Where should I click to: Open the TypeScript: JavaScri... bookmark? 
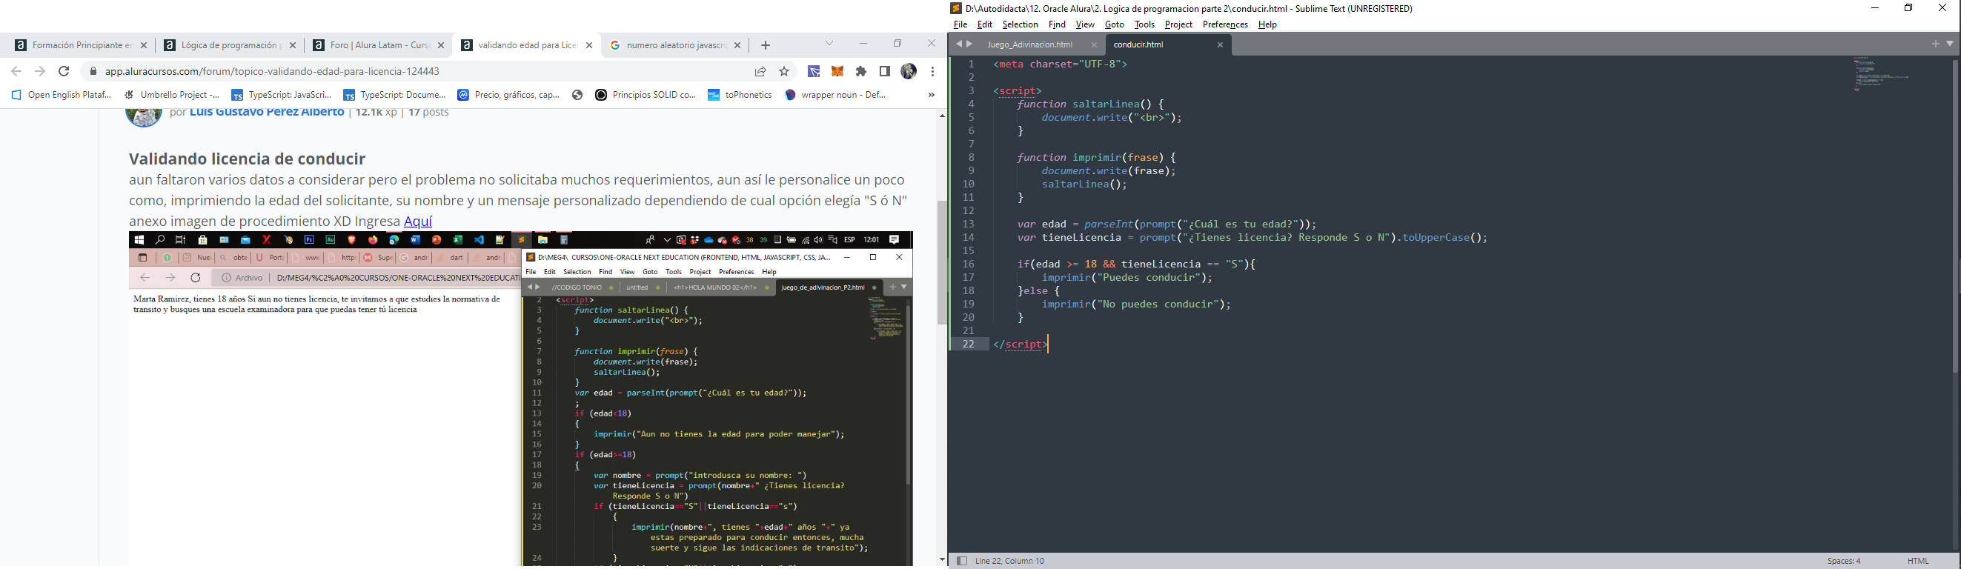pos(282,95)
